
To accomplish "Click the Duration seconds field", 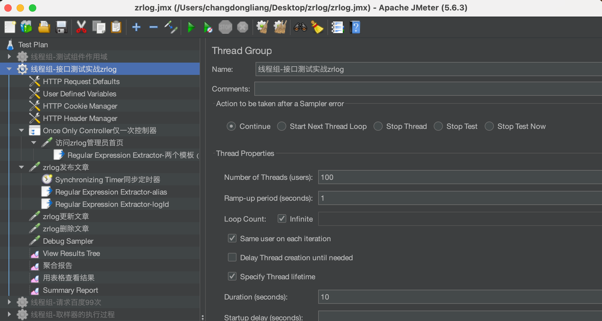I will coord(460,297).
